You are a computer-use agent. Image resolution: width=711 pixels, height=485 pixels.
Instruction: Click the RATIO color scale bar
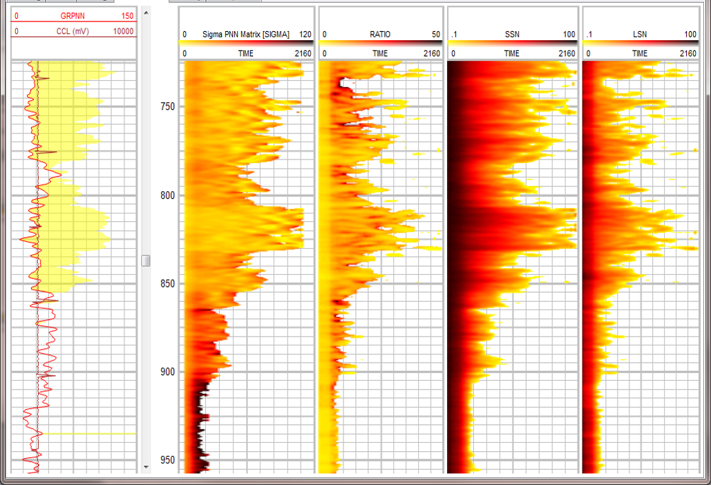pos(381,43)
